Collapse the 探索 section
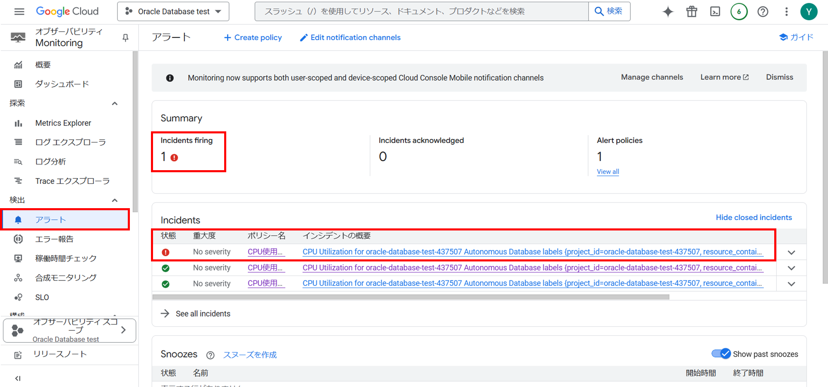Image resolution: width=828 pixels, height=387 pixels. (x=115, y=103)
